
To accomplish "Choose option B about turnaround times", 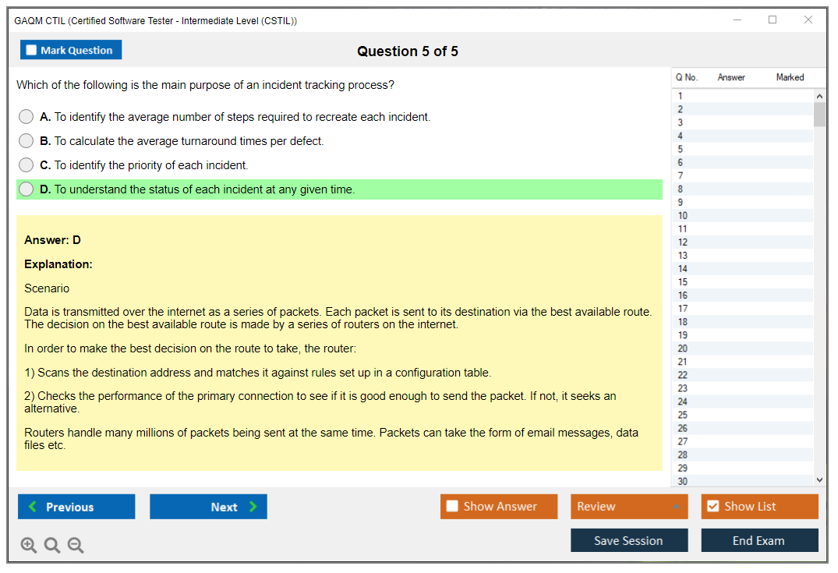I will 27,141.
